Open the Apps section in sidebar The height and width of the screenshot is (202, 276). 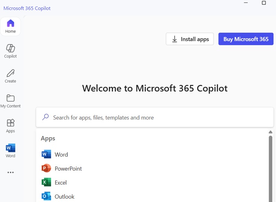(x=10, y=126)
